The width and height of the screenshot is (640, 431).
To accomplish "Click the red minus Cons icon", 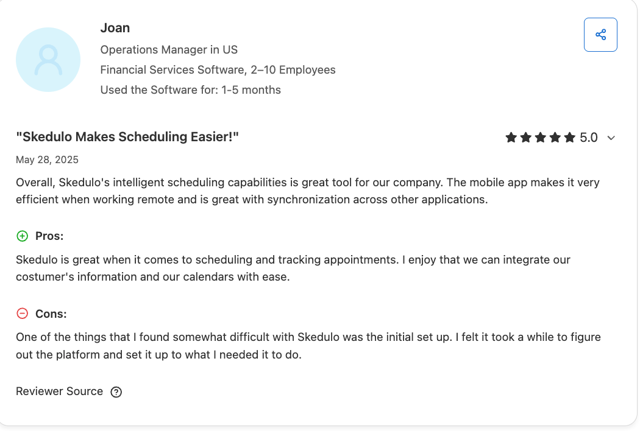I will pos(22,314).
